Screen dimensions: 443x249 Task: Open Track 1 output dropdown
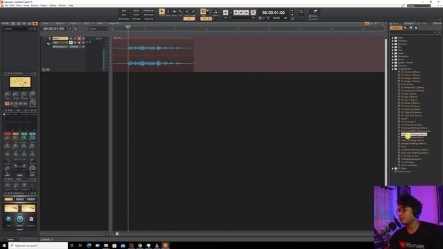[77, 46]
